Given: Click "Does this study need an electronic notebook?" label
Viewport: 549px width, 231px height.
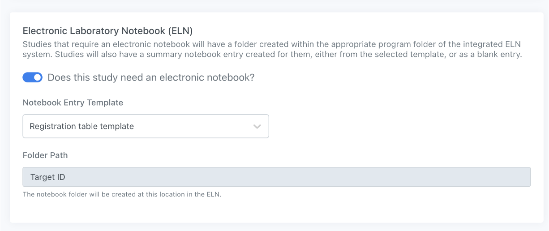Looking at the screenshot, I should pos(151,77).
